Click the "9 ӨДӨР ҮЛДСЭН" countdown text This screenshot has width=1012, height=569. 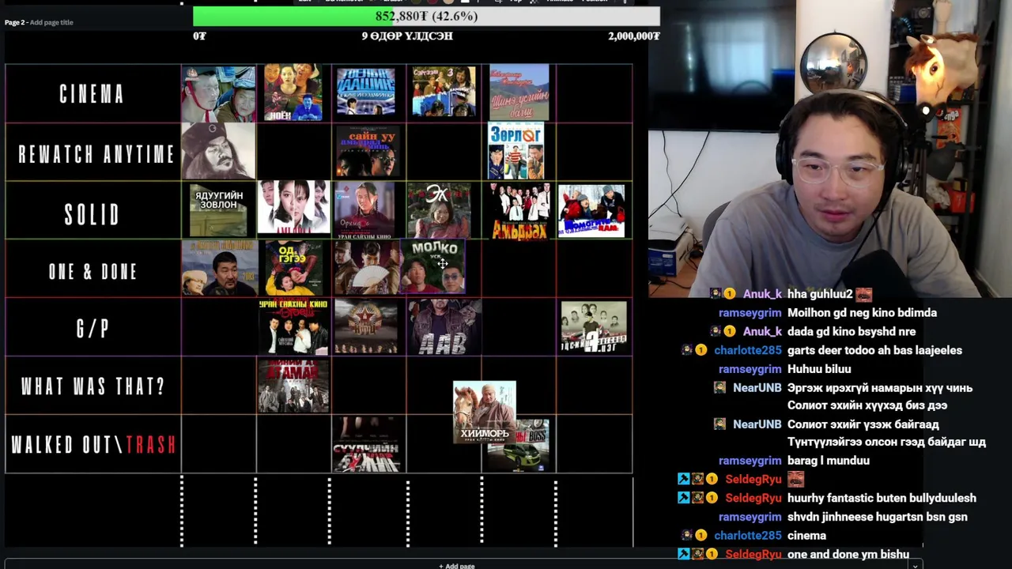[407, 36]
